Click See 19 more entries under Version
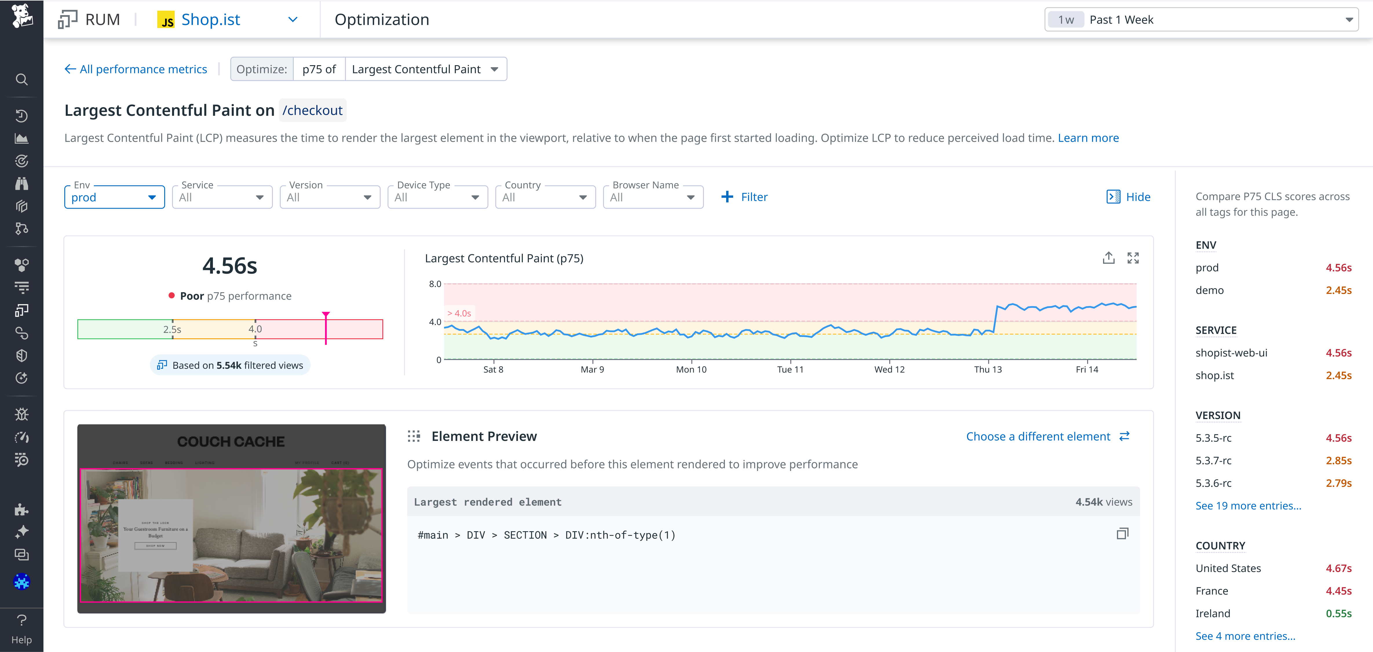The image size is (1373, 652). point(1248,505)
